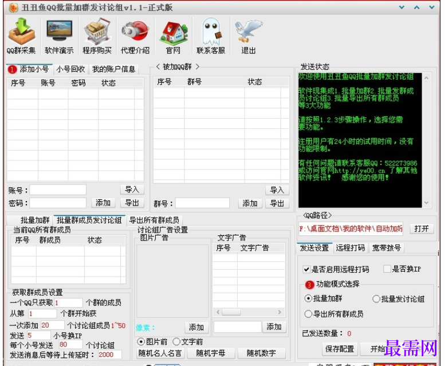This screenshot has width=448, height=366.
Task: Click 打开 to browse QQ路径
Action: [x=422, y=229]
